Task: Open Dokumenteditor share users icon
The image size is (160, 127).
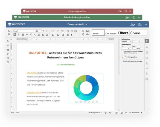Action: tap(133, 24)
